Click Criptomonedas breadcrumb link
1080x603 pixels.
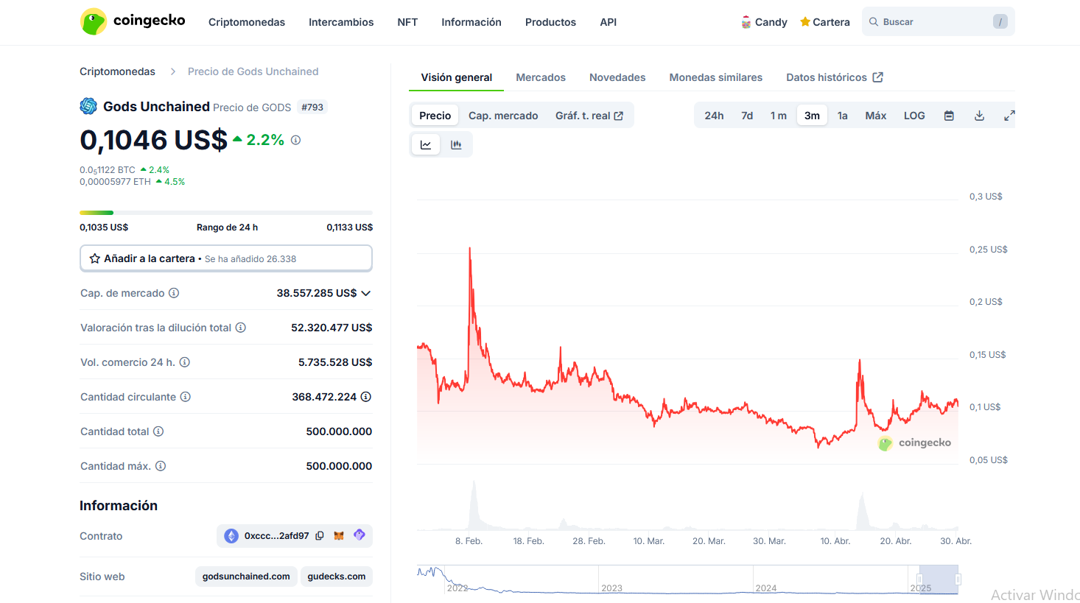pyautogui.click(x=117, y=71)
